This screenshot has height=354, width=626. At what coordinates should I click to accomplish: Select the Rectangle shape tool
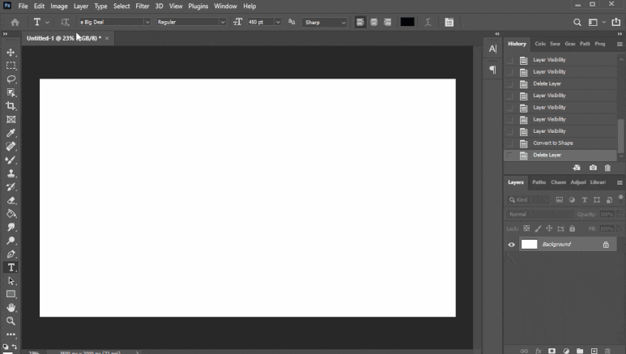(11, 294)
